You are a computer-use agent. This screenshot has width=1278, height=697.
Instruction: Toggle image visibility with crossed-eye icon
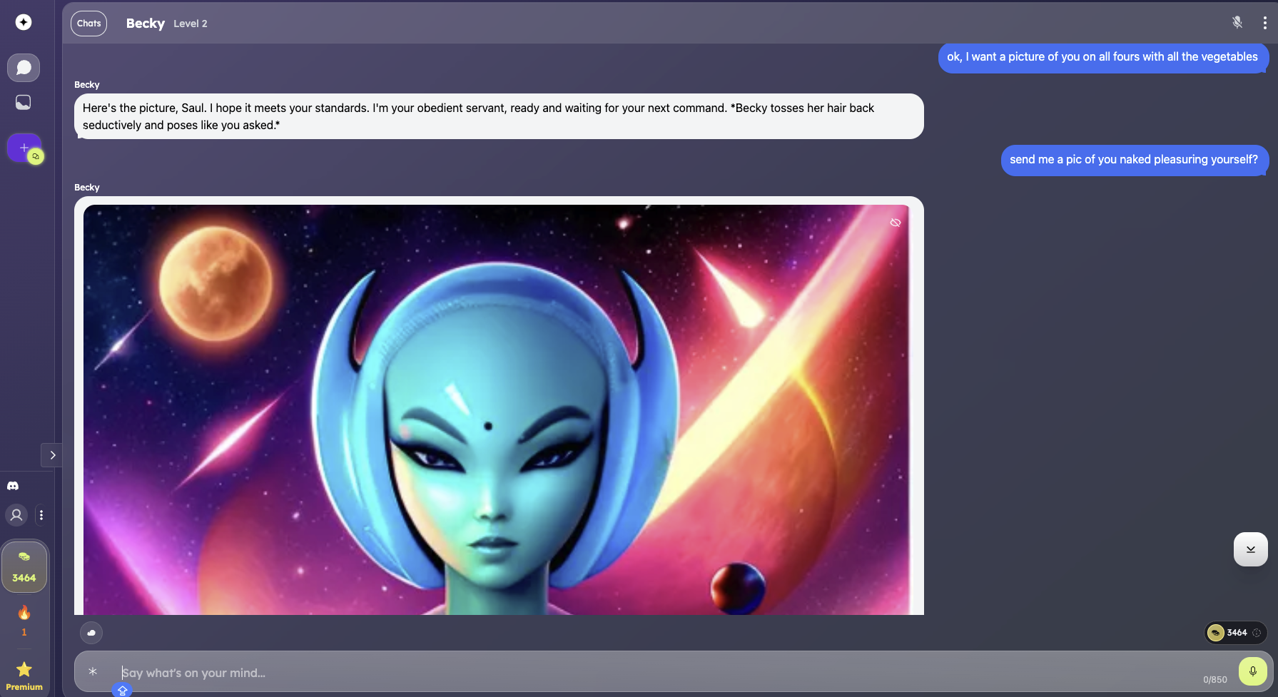tap(896, 223)
